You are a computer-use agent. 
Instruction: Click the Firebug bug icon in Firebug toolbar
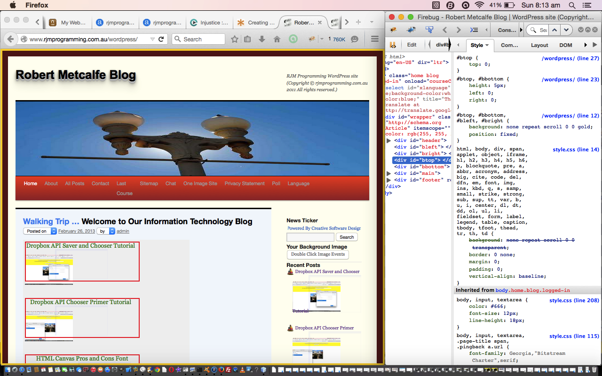393,30
